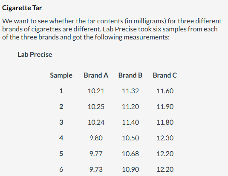Click the Brand A column header

[96, 75]
